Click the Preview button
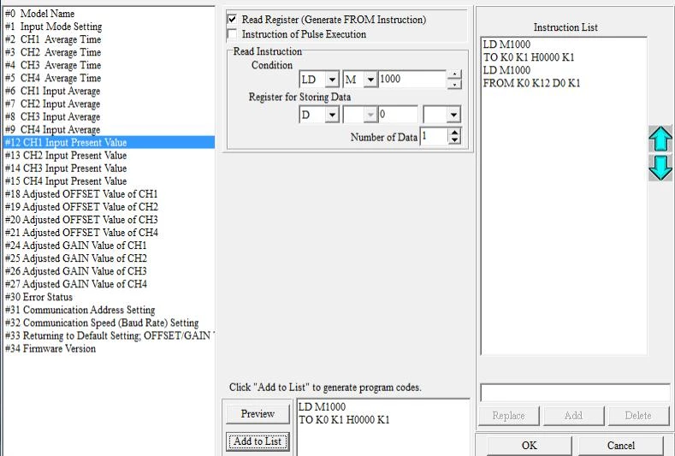Image resolution: width=675 pixels, height=456 pixels. click(x=258, y=414)
